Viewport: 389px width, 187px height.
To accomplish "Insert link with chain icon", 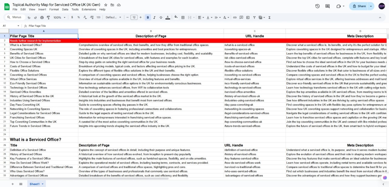I will click(235, 17).
